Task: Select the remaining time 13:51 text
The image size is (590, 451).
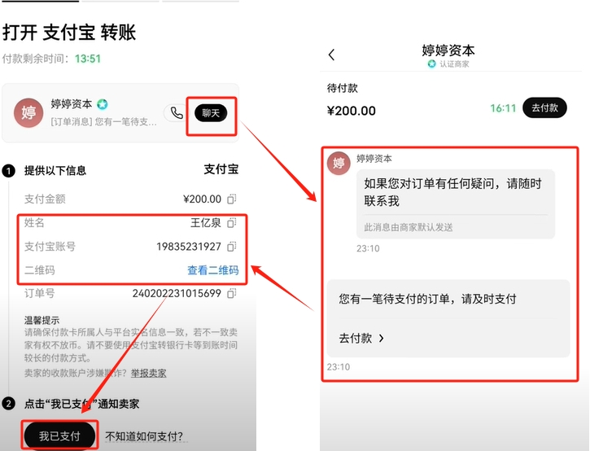Action: click(88, 59)
